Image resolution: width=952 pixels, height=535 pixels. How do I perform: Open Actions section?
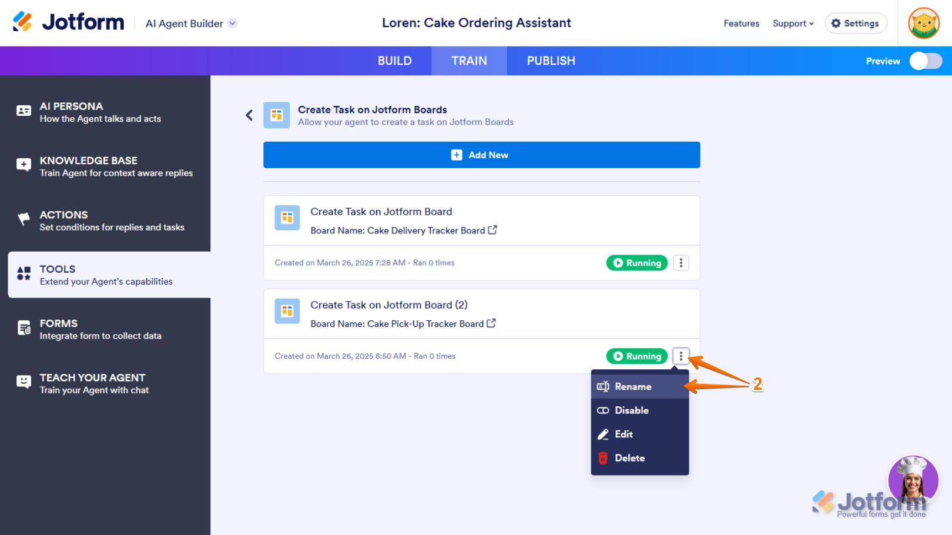(105, 220)
